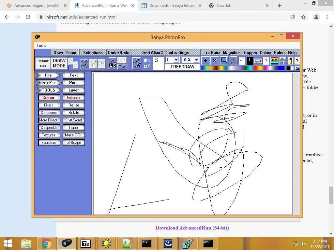The image size is (334, 250).
Task: Click the DRAW MODE button
Action: [x=59, y=63]
